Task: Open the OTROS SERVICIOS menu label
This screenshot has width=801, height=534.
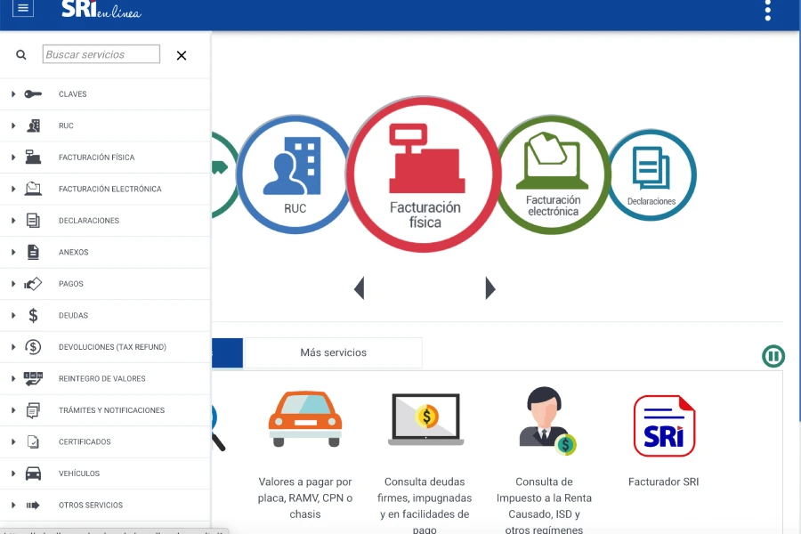Action: coord(91,506)
